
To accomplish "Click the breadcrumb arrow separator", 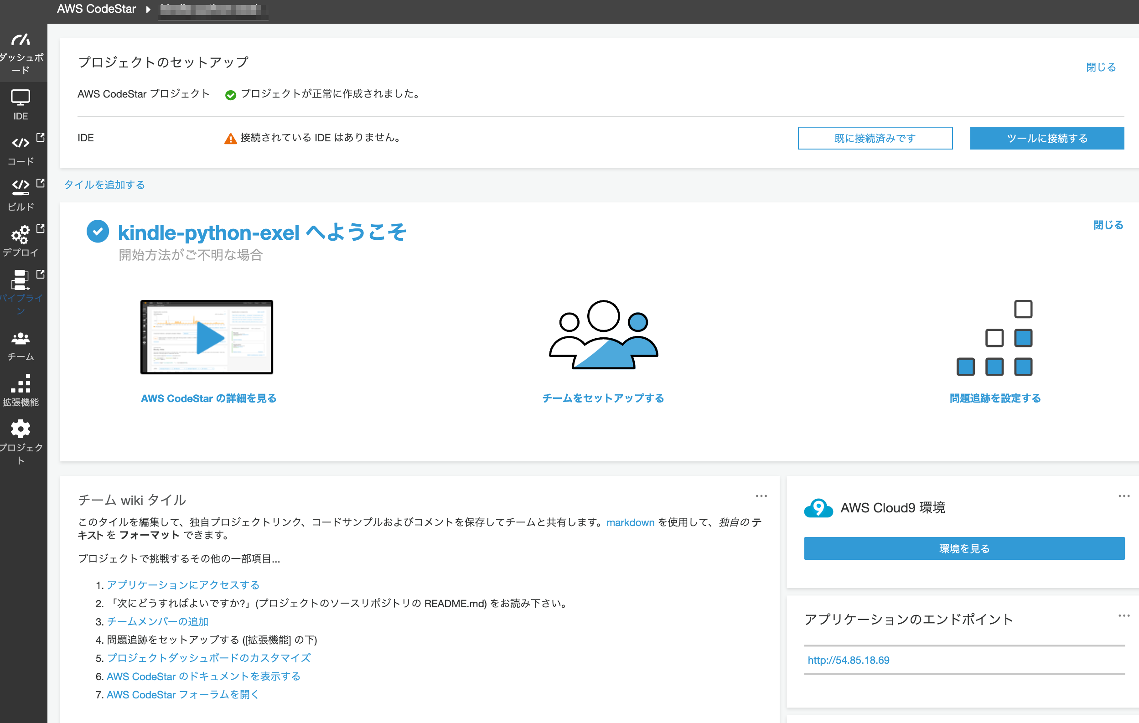I will click(x=148, y=9).
